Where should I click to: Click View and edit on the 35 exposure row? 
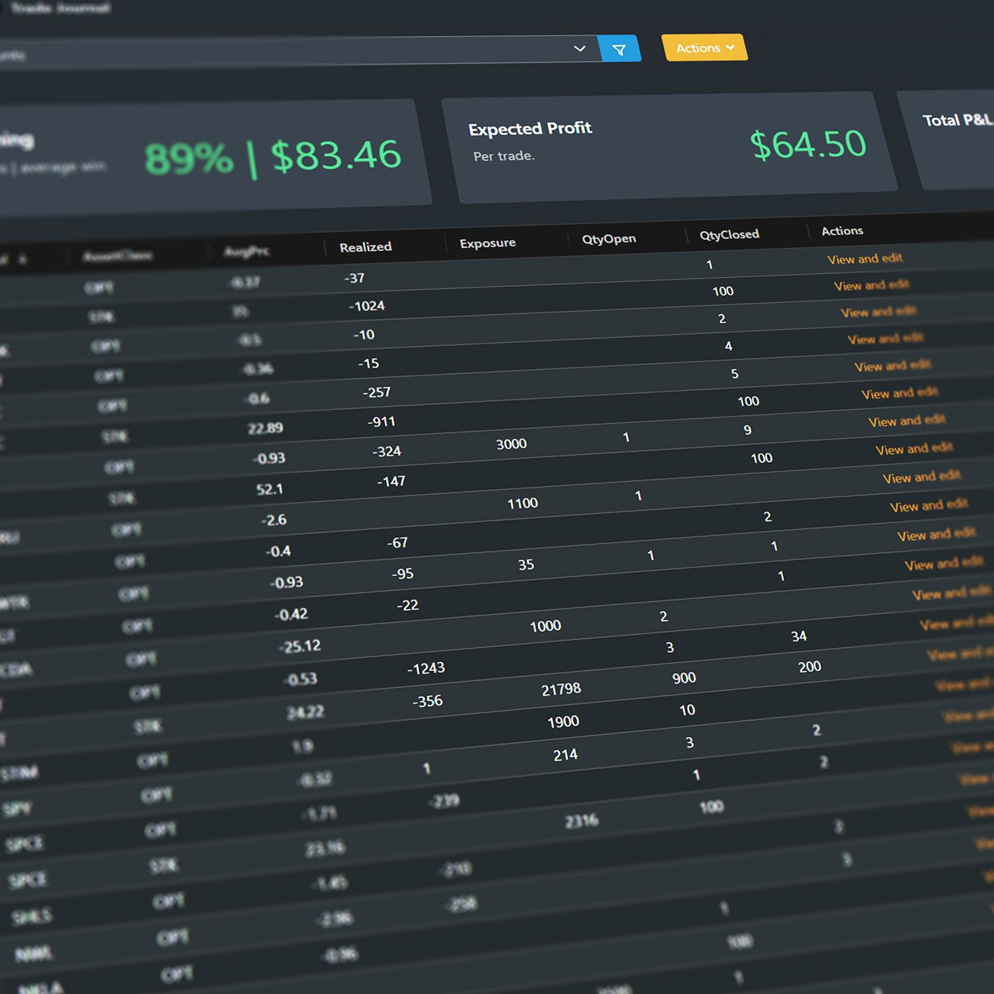pyautogui.click(x=943, y=564)
